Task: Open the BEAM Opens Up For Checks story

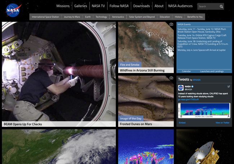Action: point(23,124)
